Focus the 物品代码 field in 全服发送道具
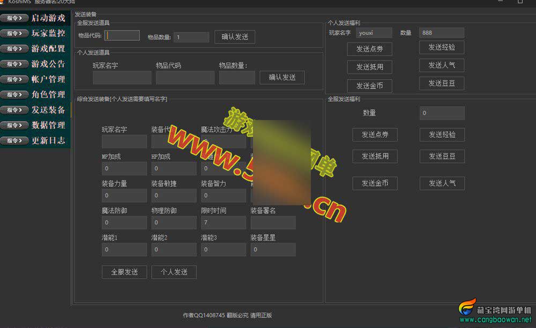The height and width of the screenshot is (328, 536). pyautogui.click(x=122, y=36)
